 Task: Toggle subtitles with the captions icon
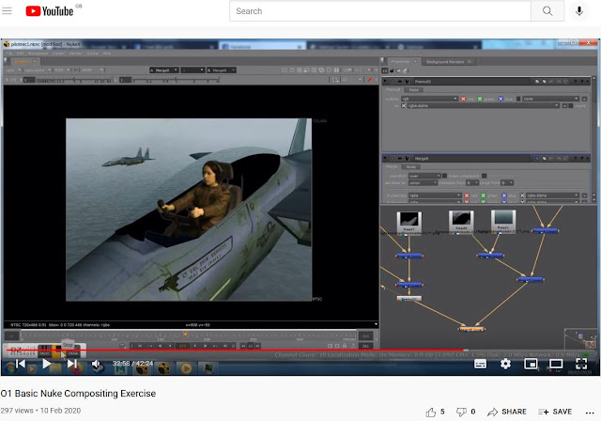pyautogui.click(x=480, y=364)
